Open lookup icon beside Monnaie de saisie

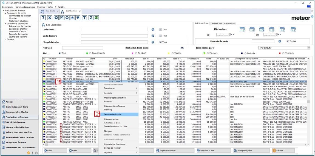pyautogui.click(x=280, y=41)
